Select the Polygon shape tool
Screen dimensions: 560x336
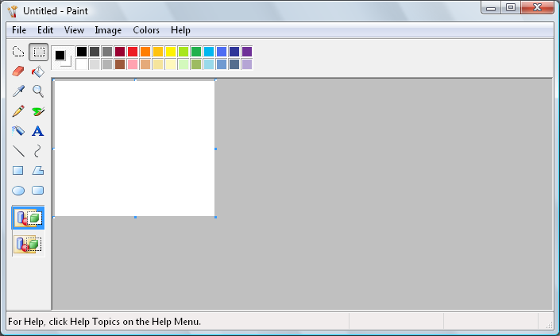point(38,171)
